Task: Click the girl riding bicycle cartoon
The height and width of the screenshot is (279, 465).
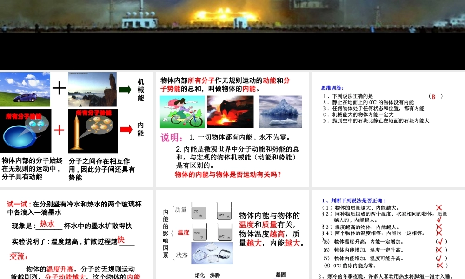Action: point(182,112)
